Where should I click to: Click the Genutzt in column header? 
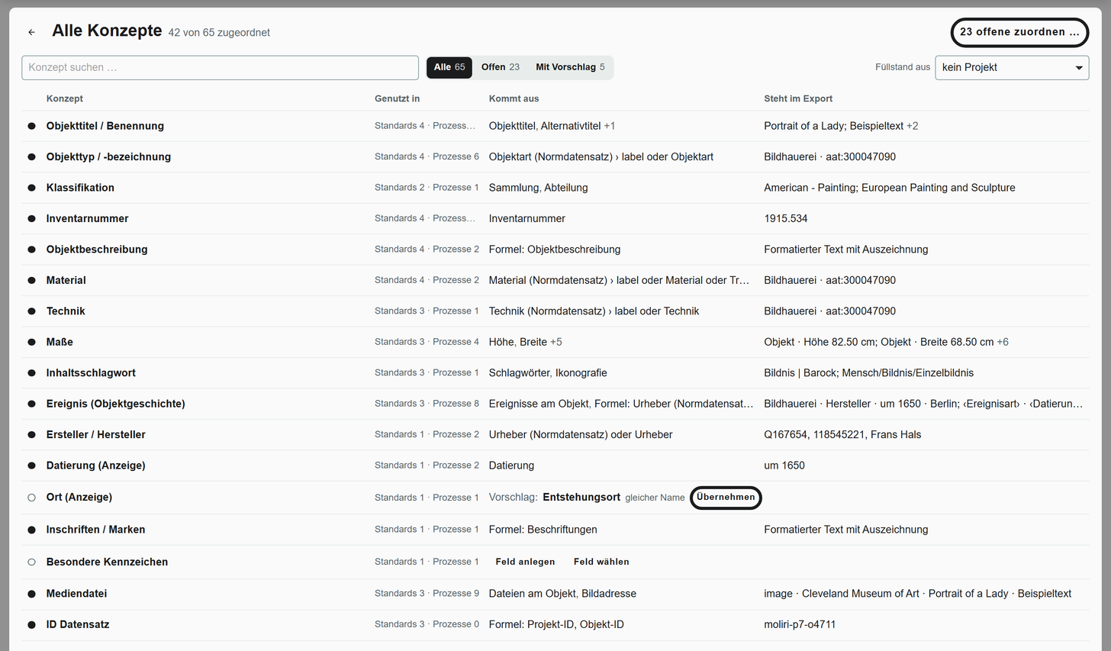(397, 98)
